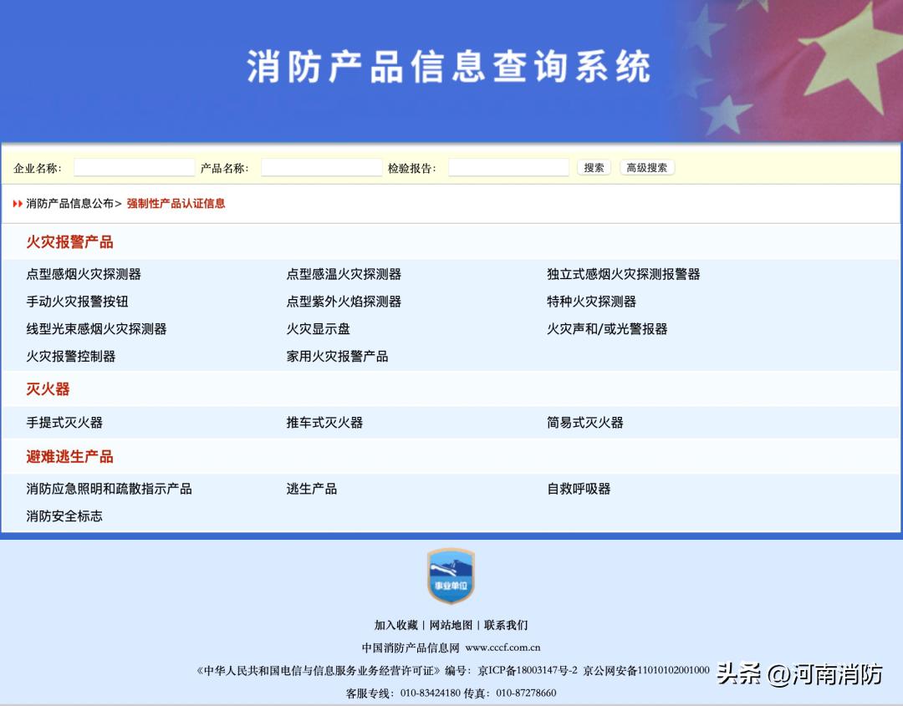Select 推车式灭火器 product link
903x706 pixels.
(324, 423)
